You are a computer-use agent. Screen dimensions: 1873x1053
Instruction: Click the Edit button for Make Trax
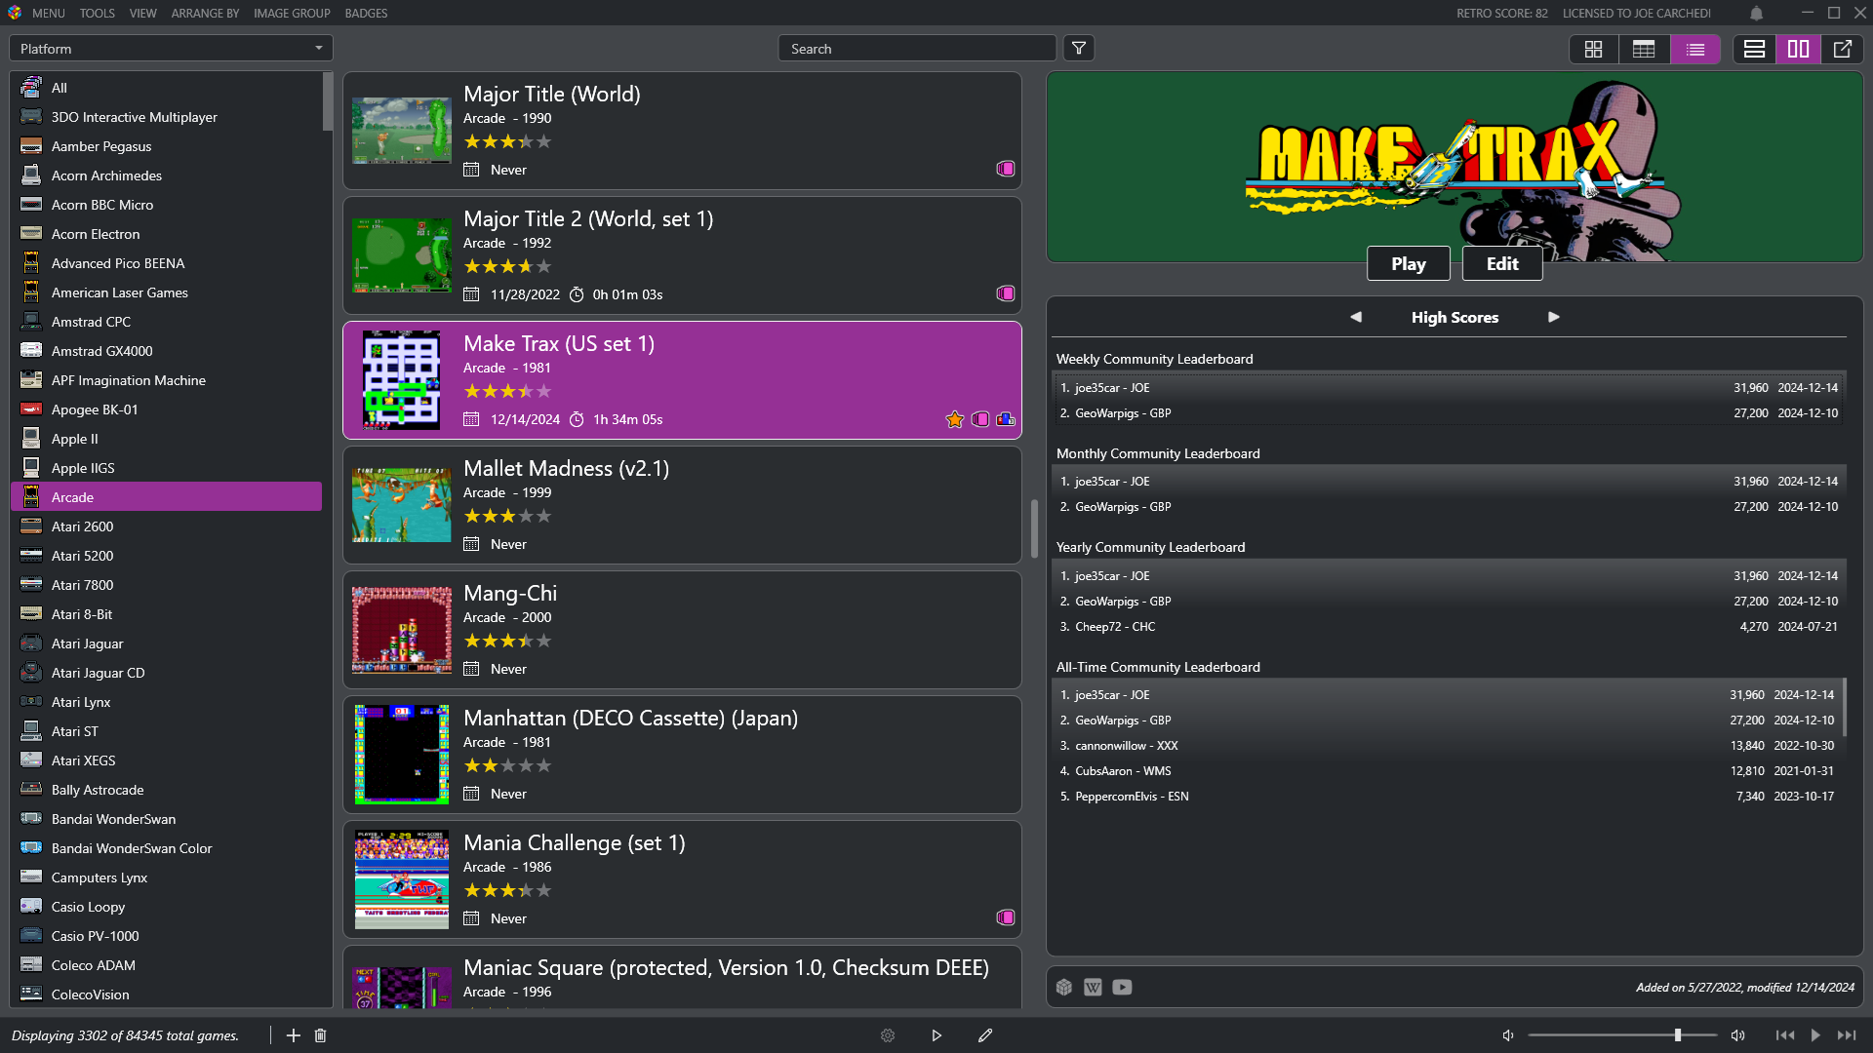pyautogui.click(x=1502, y=263)
